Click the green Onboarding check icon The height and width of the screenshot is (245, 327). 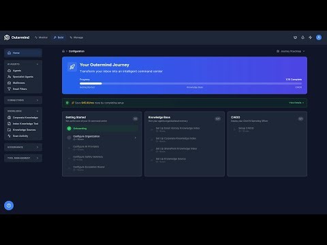(x=69, y=129)
